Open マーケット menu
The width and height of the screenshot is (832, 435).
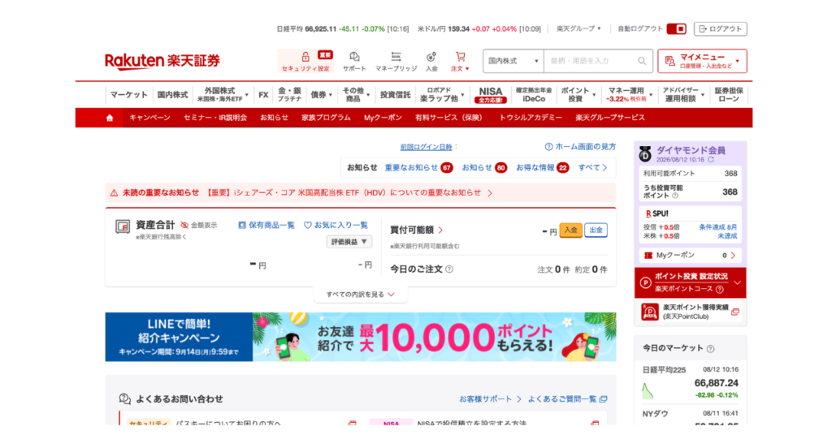(129, 95)
